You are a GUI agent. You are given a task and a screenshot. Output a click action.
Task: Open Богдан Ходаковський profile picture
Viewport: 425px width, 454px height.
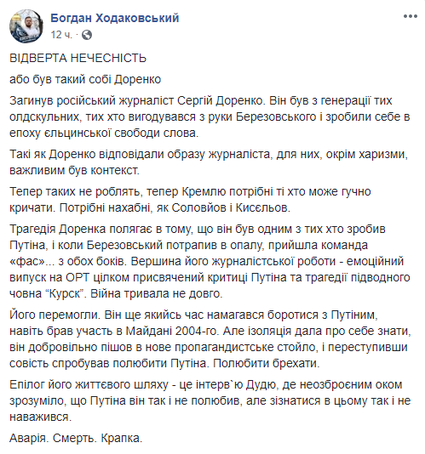[26, 26]
